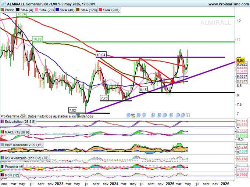Open the info icon at the end of the events row
Screen dimensions: 250x187
188,115
